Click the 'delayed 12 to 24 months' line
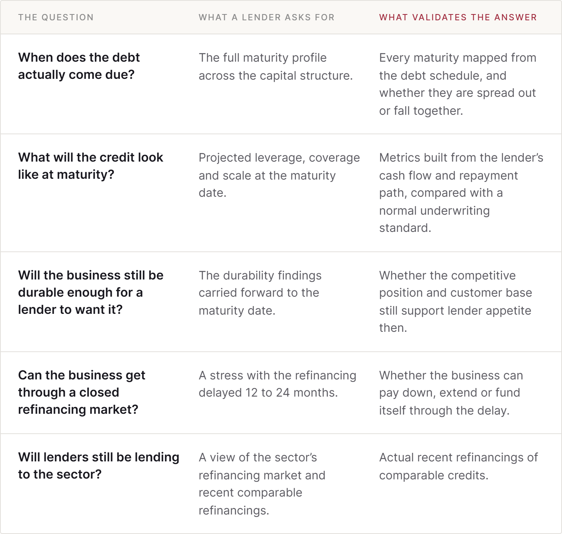 pos(268,392)
